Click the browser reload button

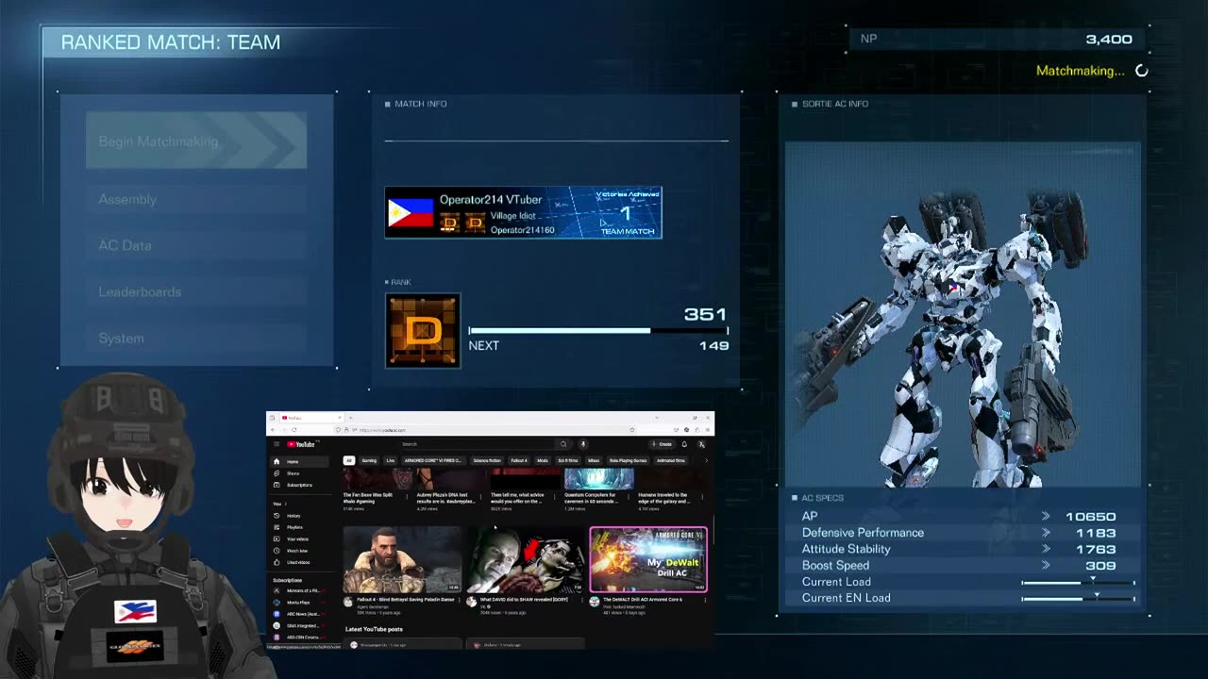(294, 430)
